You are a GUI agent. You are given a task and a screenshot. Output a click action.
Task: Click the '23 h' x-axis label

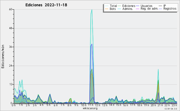point(174,105)
